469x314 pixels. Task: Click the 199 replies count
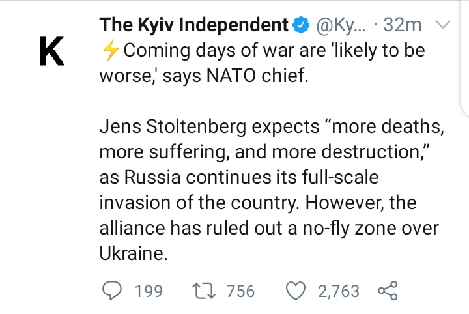[148, 291]
